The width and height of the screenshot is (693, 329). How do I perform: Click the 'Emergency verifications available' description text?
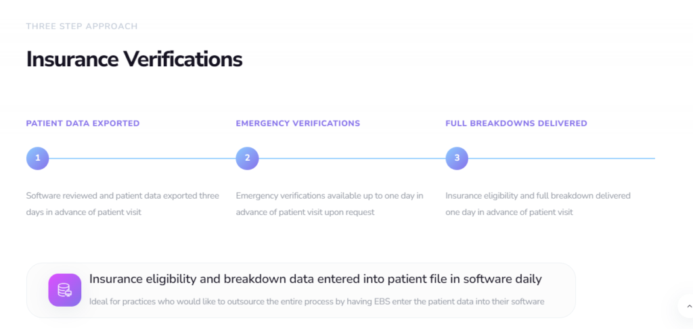pyautogui.click(x=330, y=203)
